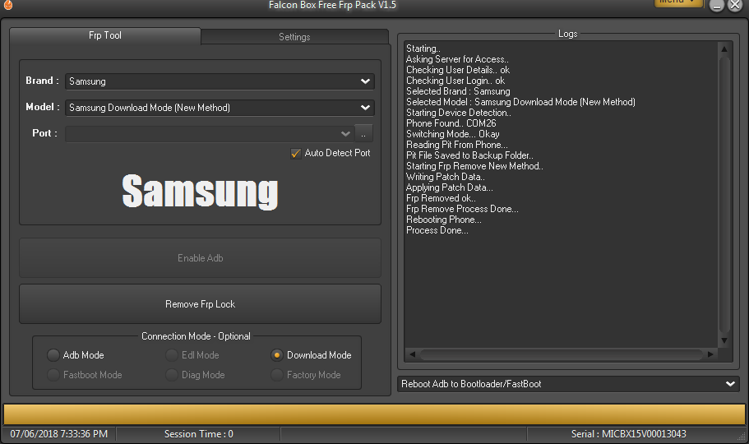Click the 'Frp Removed ok..' log line

tap(441, 198)
